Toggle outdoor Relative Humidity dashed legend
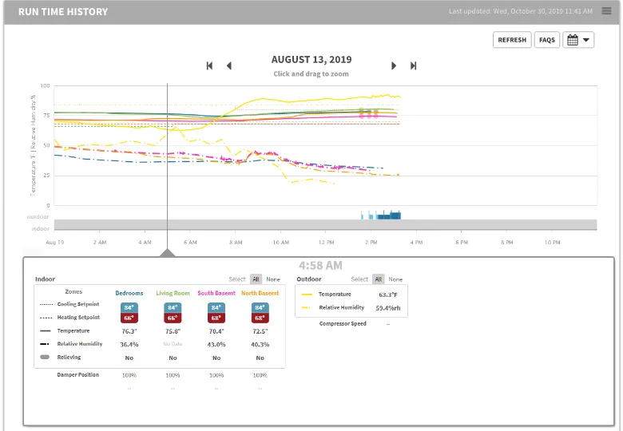This screenshot has width=623, height=431. click(x=307, y=307)
